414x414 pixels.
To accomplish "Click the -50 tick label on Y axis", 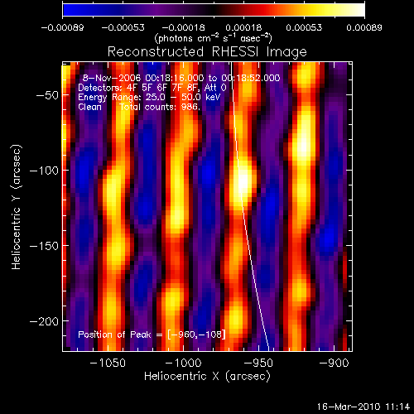I will click(47, 95).
